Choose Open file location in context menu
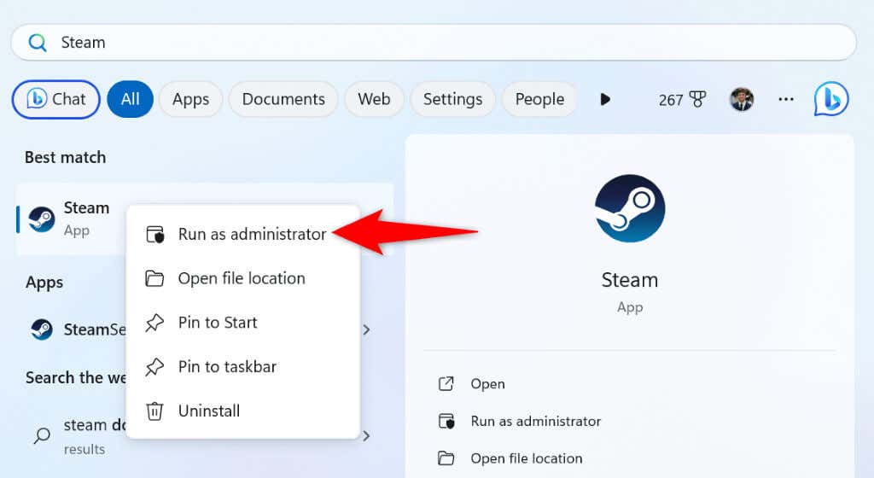The height and width of the screenshot is (478, 874). [243, 278]
